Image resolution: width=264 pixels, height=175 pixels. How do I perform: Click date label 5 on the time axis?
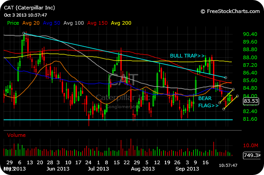coord(147,162)
